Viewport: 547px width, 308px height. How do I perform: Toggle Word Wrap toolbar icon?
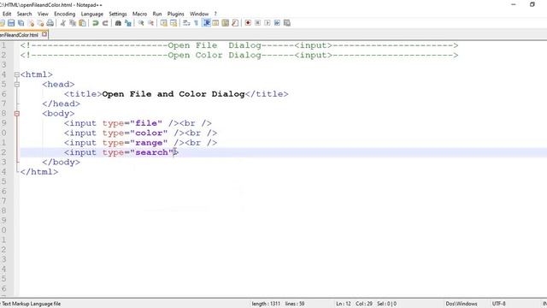[x=186, y=23]
